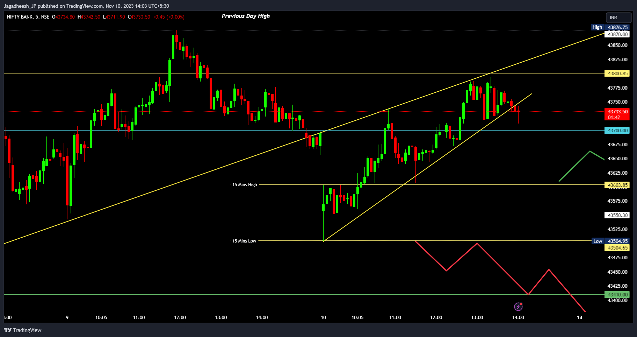The height and width of the screenshot is (337, 637).
Task: Click the 43400.00 price scale label
Action: 617,300
